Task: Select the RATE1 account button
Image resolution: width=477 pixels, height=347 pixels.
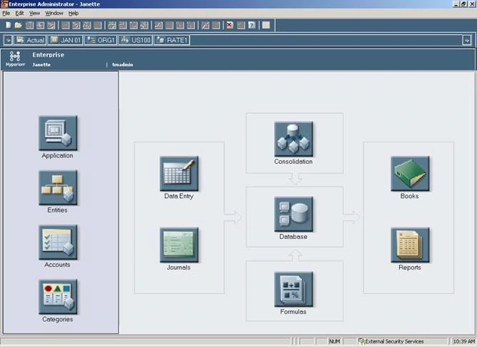Action: pos(172,40)
